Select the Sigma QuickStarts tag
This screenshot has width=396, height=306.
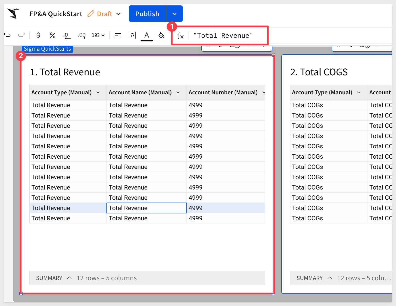click(47, 49)
